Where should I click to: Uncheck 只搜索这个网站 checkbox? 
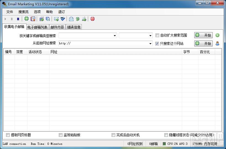coord(157,43)
